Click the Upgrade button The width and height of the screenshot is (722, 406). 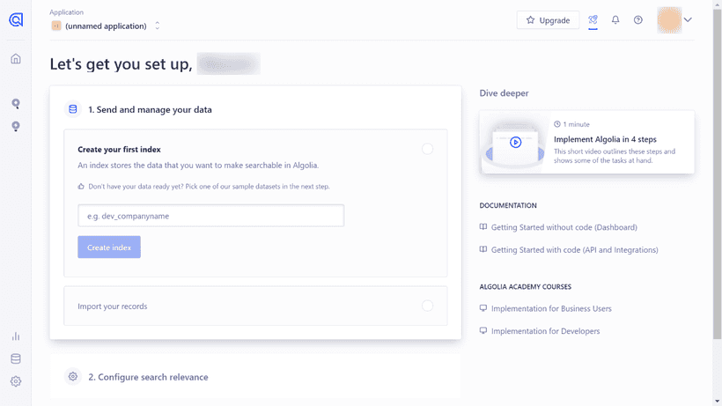pos(548,19)
